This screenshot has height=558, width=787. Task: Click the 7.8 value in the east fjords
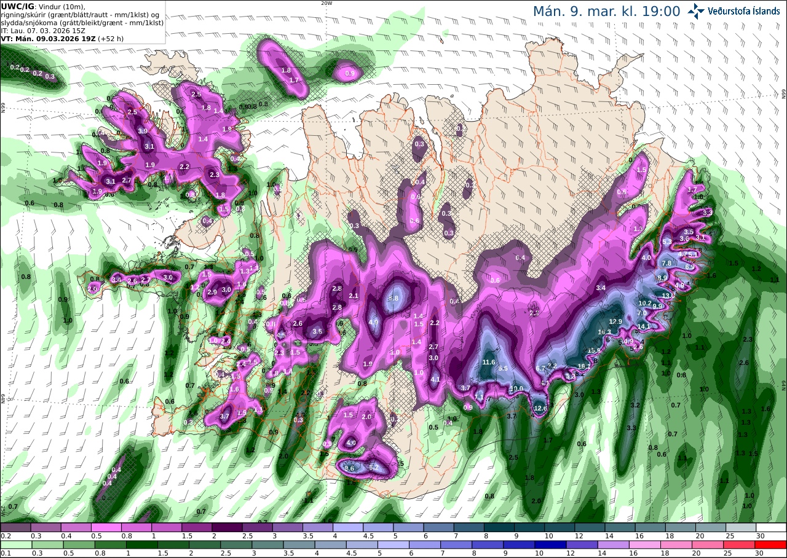point(666,263)
